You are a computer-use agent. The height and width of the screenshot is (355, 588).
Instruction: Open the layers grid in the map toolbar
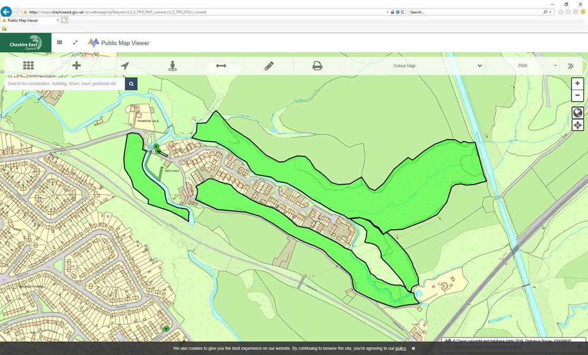(x=28, y=66)
